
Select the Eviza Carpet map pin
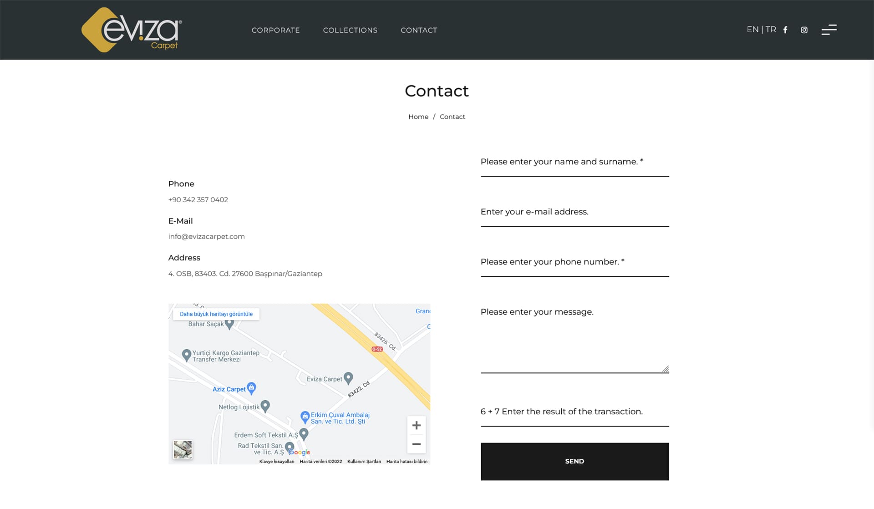pos(348,378)
